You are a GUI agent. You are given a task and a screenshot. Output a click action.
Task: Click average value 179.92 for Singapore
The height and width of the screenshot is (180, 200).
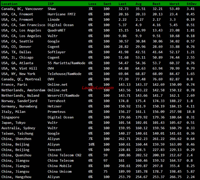[141, 117]
